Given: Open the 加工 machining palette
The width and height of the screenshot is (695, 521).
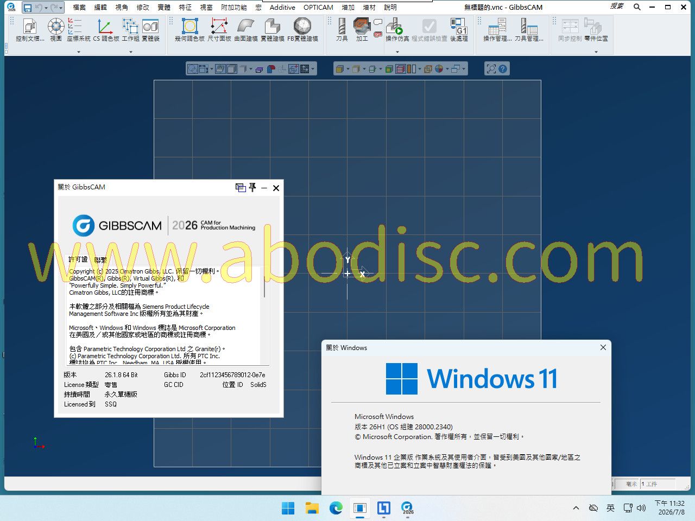Looking at the screenshot, I should point(362,30).
